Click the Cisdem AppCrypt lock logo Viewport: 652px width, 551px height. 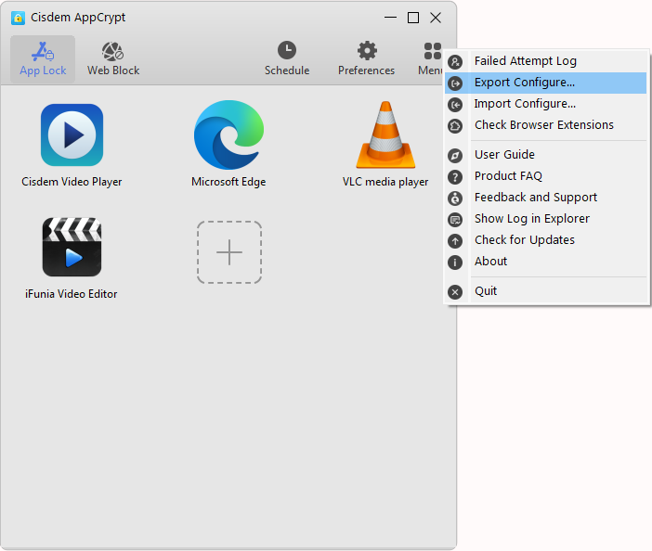18,18
